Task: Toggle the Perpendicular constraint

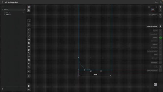Action: 160,34
